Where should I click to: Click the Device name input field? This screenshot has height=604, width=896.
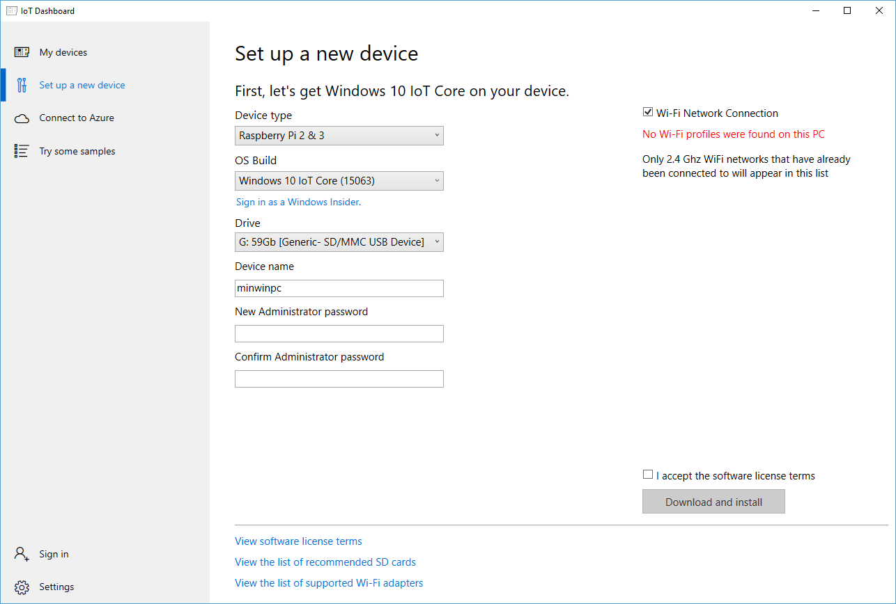click(339, 288)
